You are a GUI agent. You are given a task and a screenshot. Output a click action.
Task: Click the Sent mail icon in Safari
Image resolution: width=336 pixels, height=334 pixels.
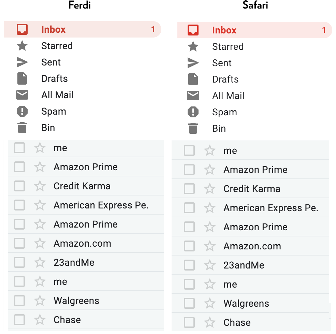193,63
